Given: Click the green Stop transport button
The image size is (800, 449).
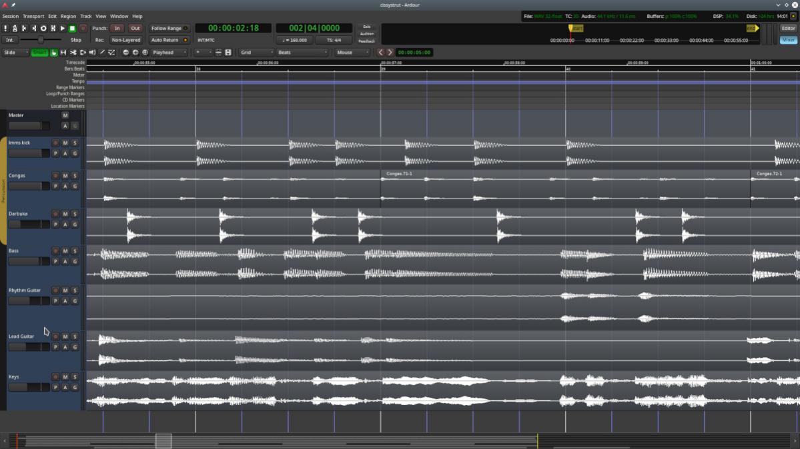Looking at the screenshot, I should tap(72, 29).
